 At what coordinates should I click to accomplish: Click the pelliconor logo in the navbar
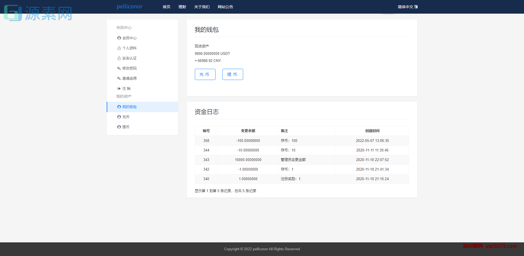(x=130, y=7)
